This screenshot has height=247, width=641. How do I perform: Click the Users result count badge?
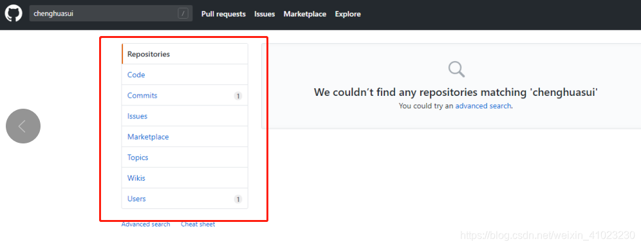(238, 199)
